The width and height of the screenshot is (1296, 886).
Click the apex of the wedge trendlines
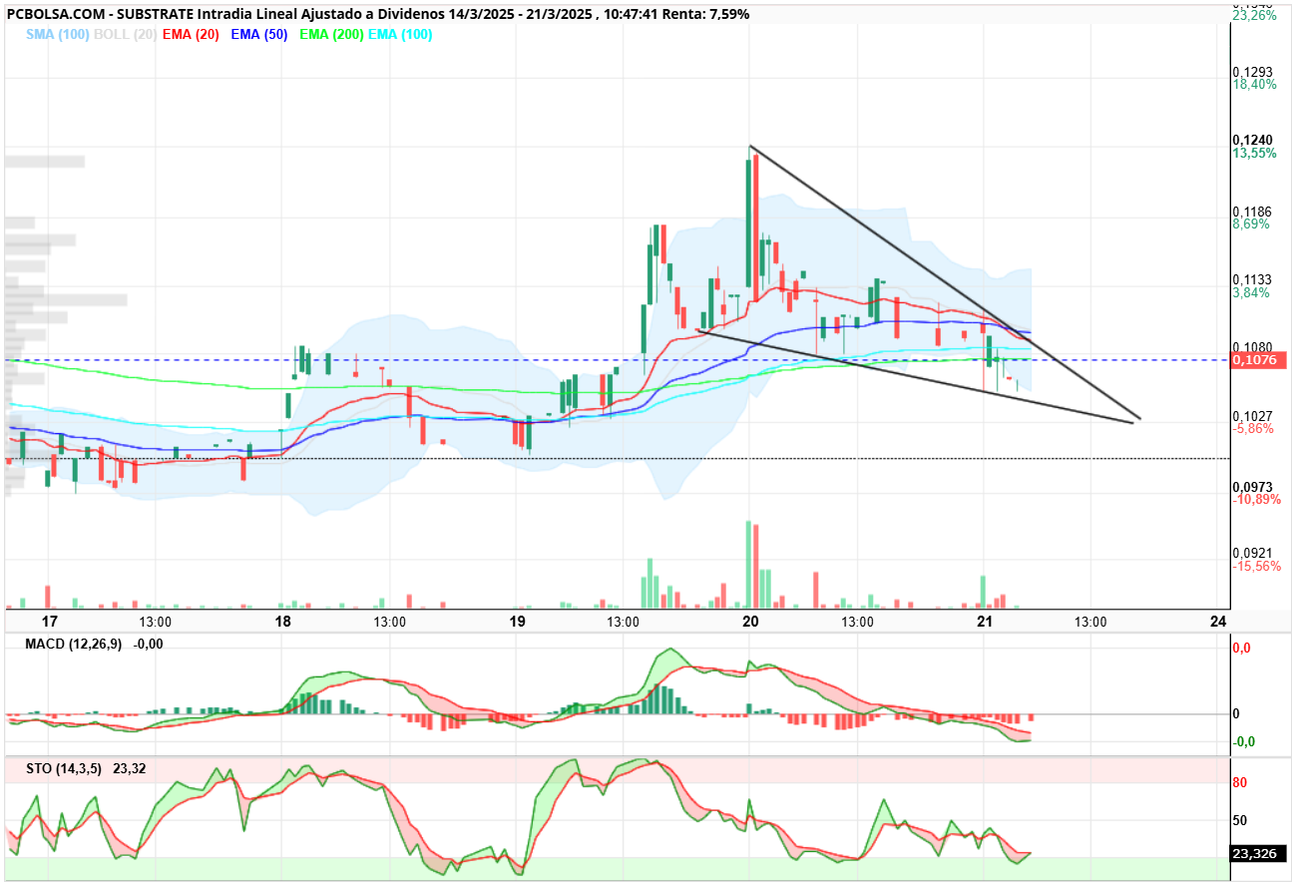coord(1137,420)
